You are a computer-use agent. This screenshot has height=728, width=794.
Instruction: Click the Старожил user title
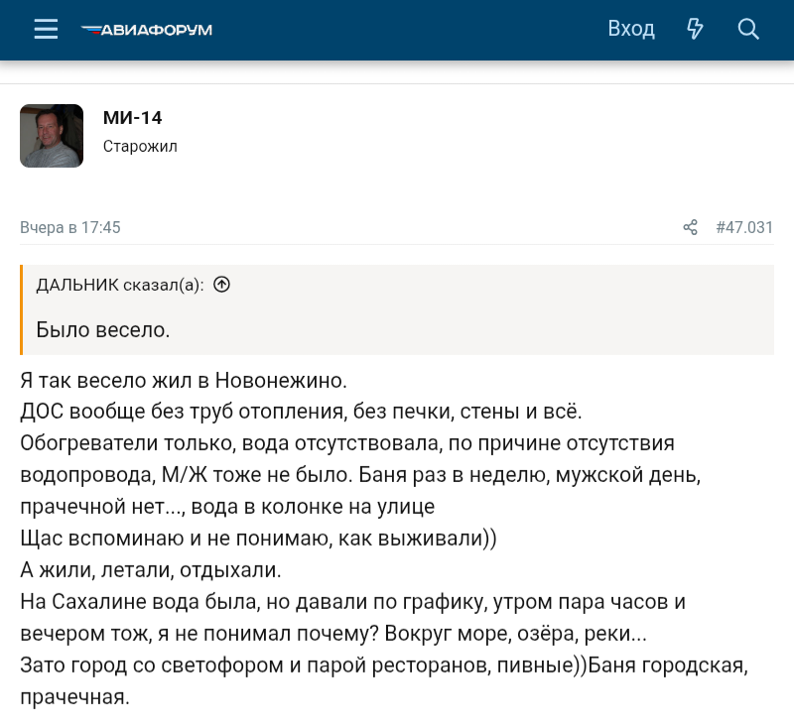[140, 146]
